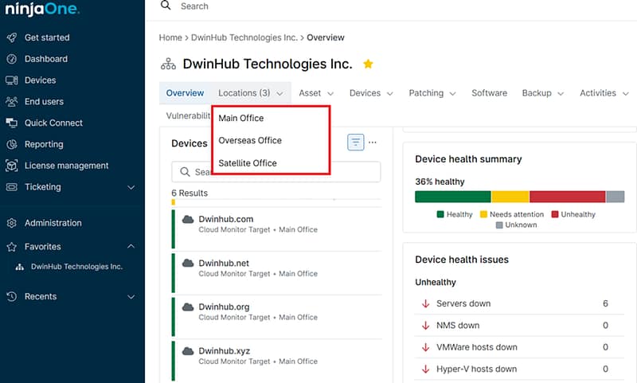Image resolution: width=637 pixels, height=383 pixels.
Task: Open the Devices dropdown tab in top navigation
Action: pyautogui.click(x=371, y=93)
